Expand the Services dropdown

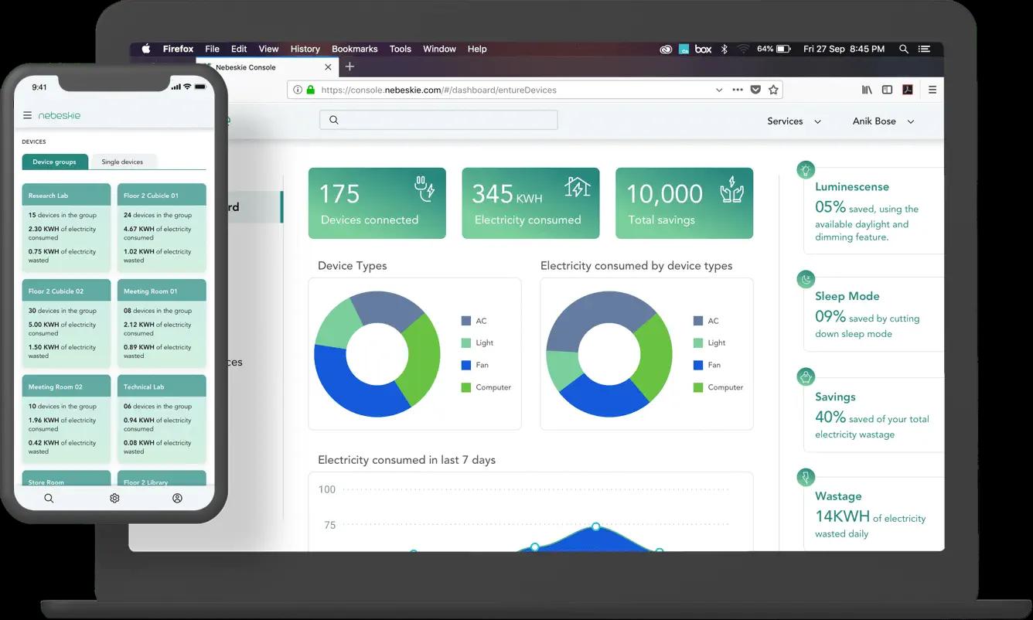[x=793, y=121]
